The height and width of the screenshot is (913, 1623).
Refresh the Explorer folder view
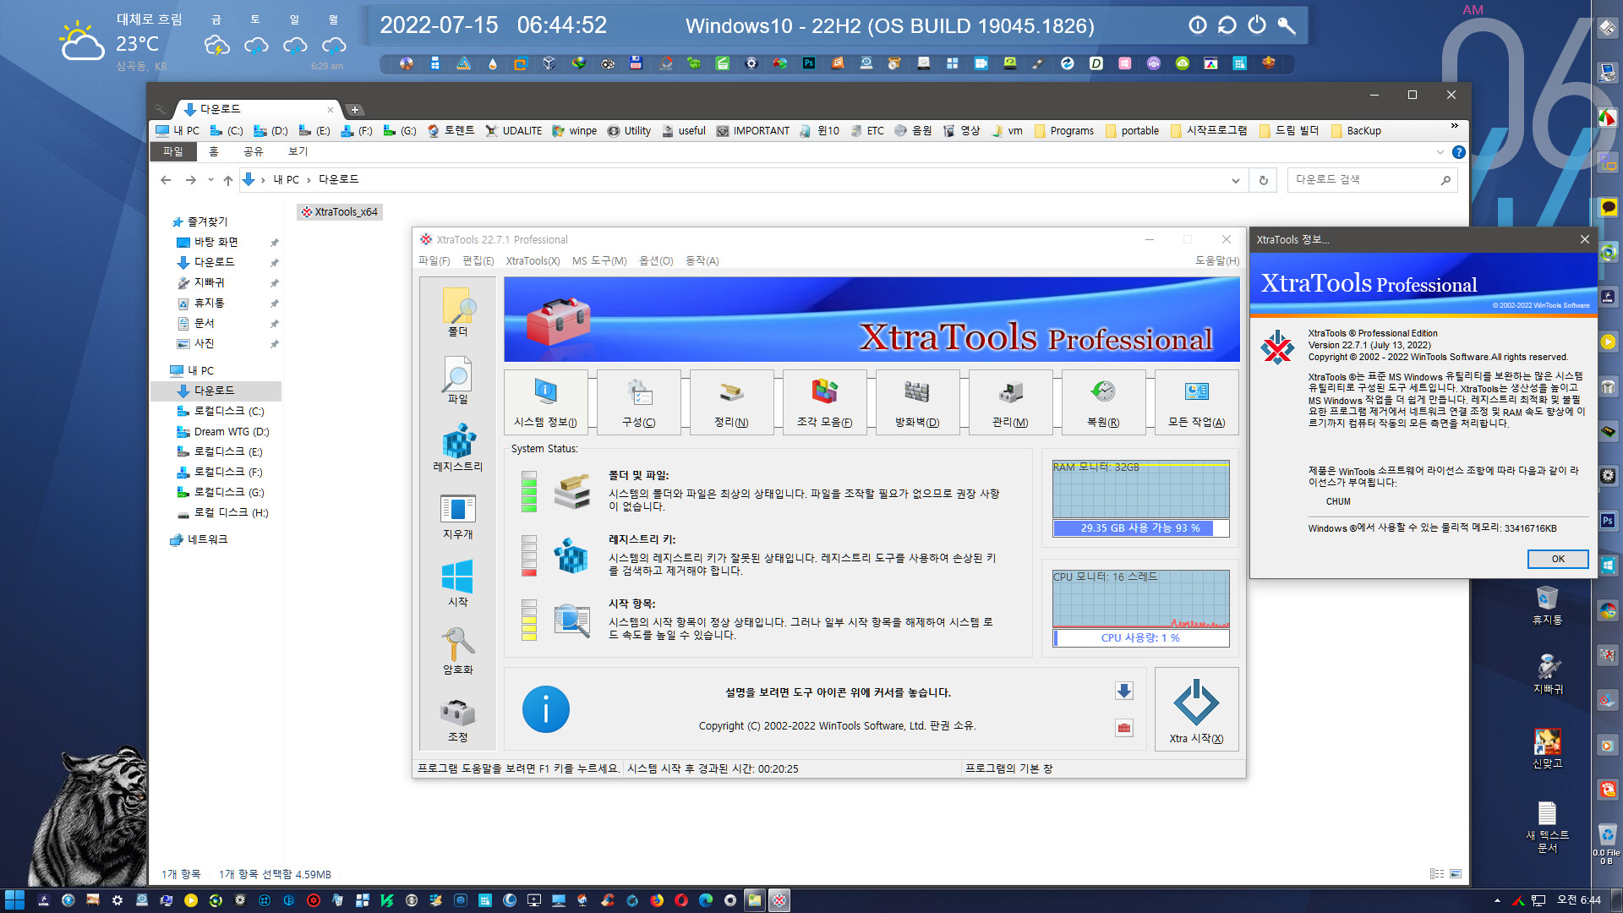(x=1264, y=180)
